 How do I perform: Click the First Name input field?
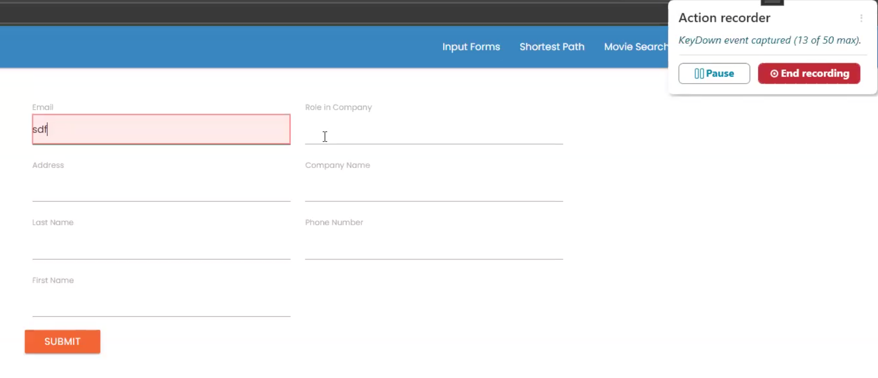[161, 302]
